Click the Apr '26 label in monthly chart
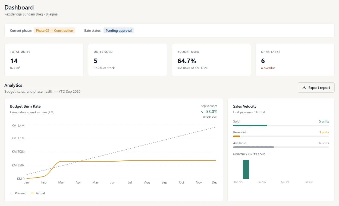 285,182
